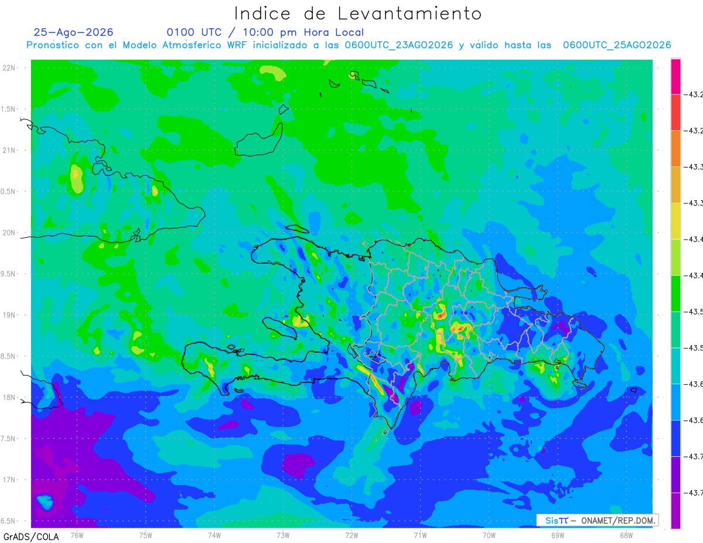
Task: Click the "70W" longitude label
Action: 489,535
